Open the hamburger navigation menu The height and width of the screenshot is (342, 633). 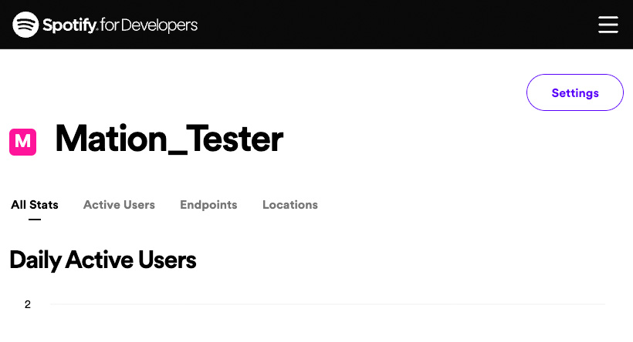pos(608,25)
